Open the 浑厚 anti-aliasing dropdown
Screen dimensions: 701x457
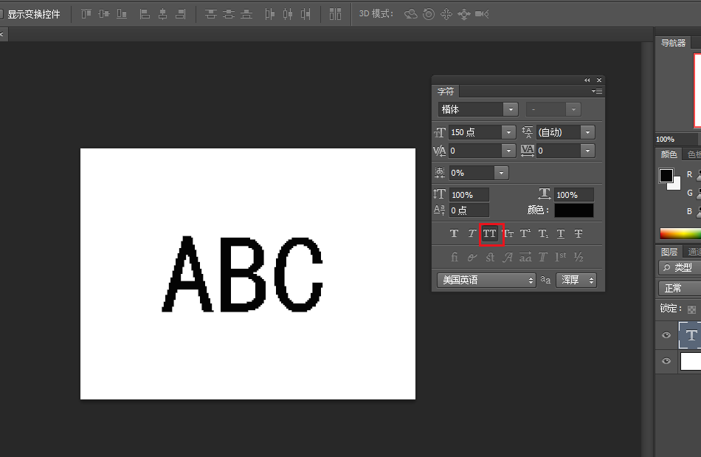pos(576,280)
